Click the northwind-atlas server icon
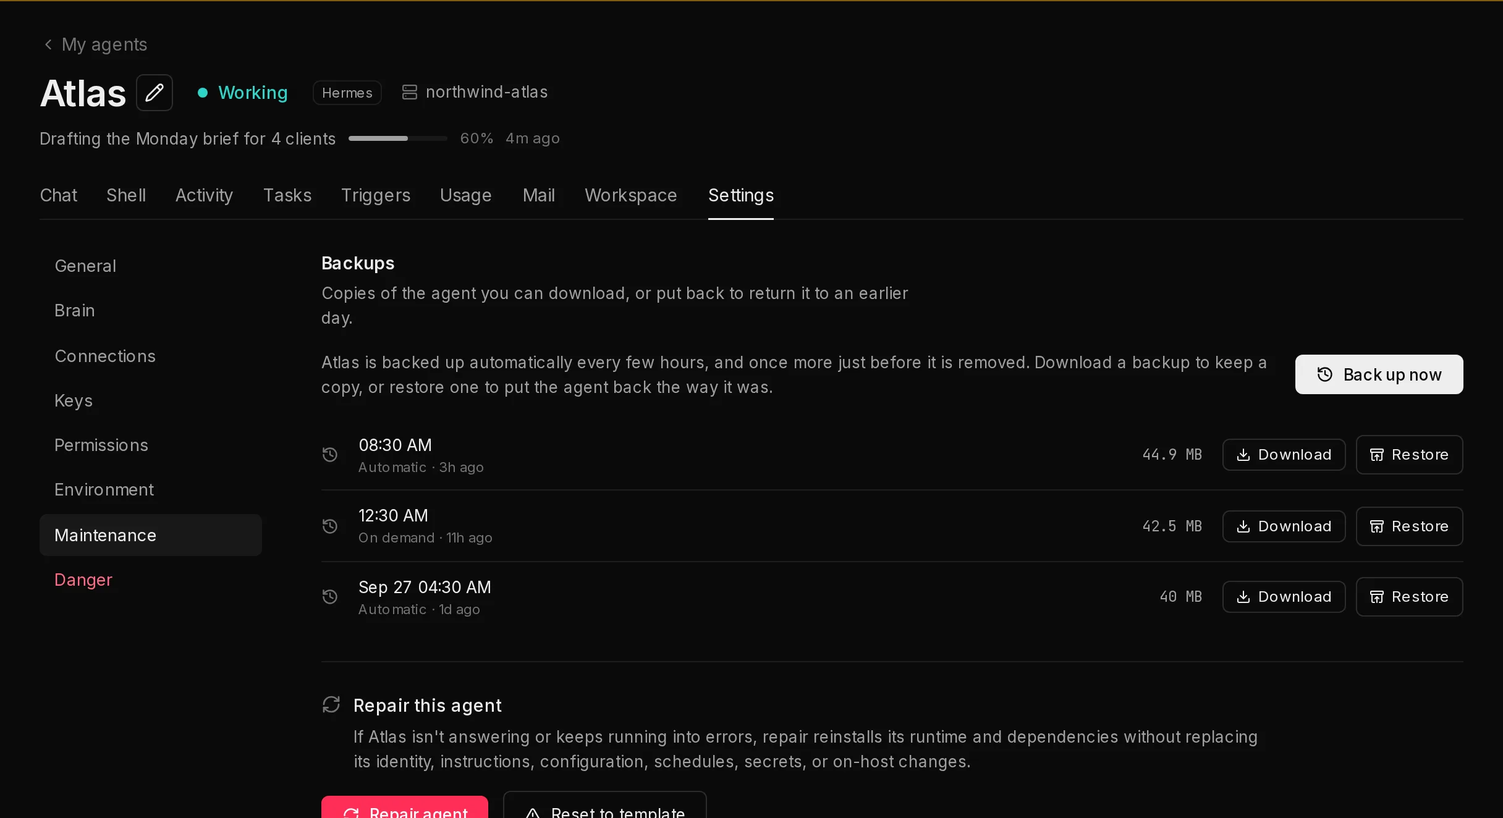 click(x=409, y=92)
